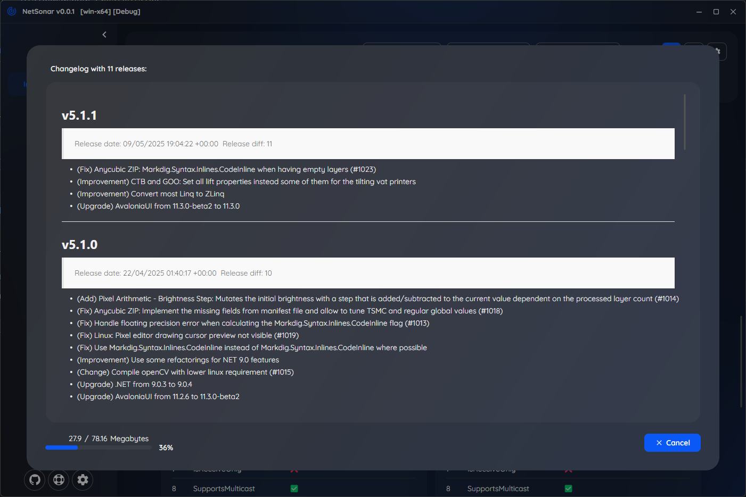
Task: Click the NetSonar logo in the title bar
Action: (12, 11)
